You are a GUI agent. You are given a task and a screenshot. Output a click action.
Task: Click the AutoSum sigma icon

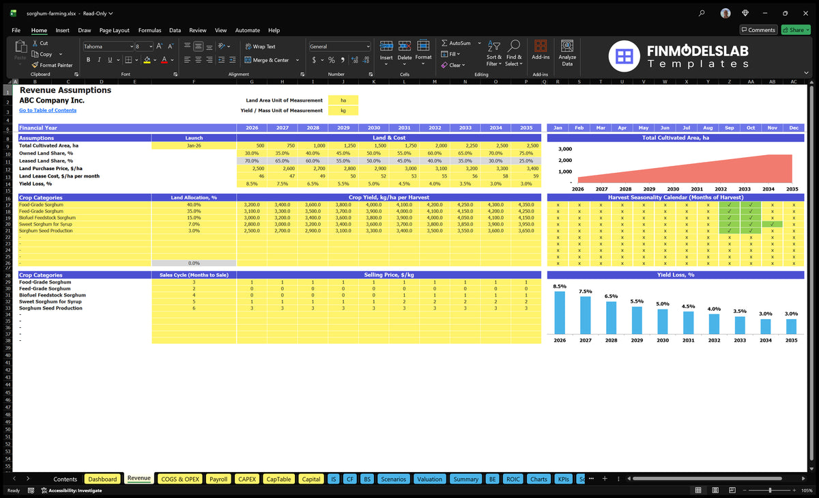click(x=445, y=43)
